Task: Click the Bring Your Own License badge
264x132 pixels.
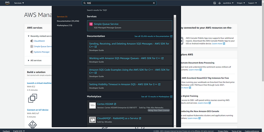Action: [159, 111]
